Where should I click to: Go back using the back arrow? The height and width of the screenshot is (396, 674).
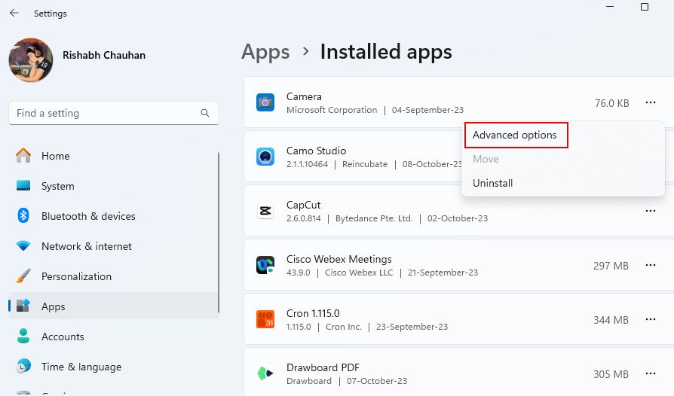14,14
